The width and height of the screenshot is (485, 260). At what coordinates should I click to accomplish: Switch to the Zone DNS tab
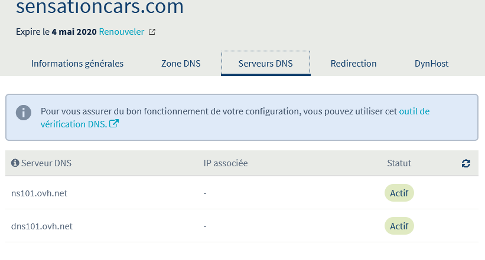[181, 64]
